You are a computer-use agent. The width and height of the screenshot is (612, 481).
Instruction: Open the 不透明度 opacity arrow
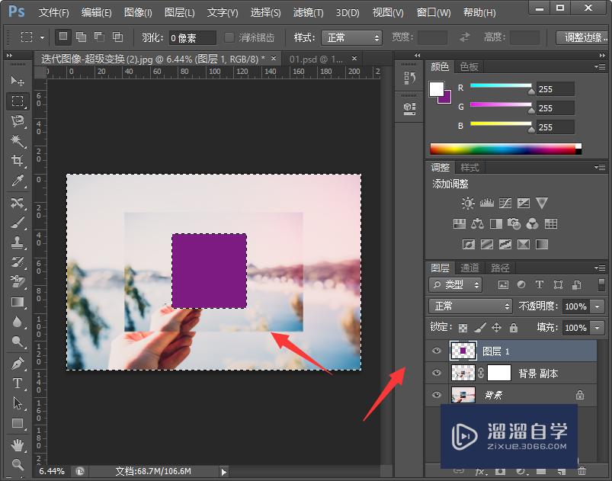tap(598, 306)
